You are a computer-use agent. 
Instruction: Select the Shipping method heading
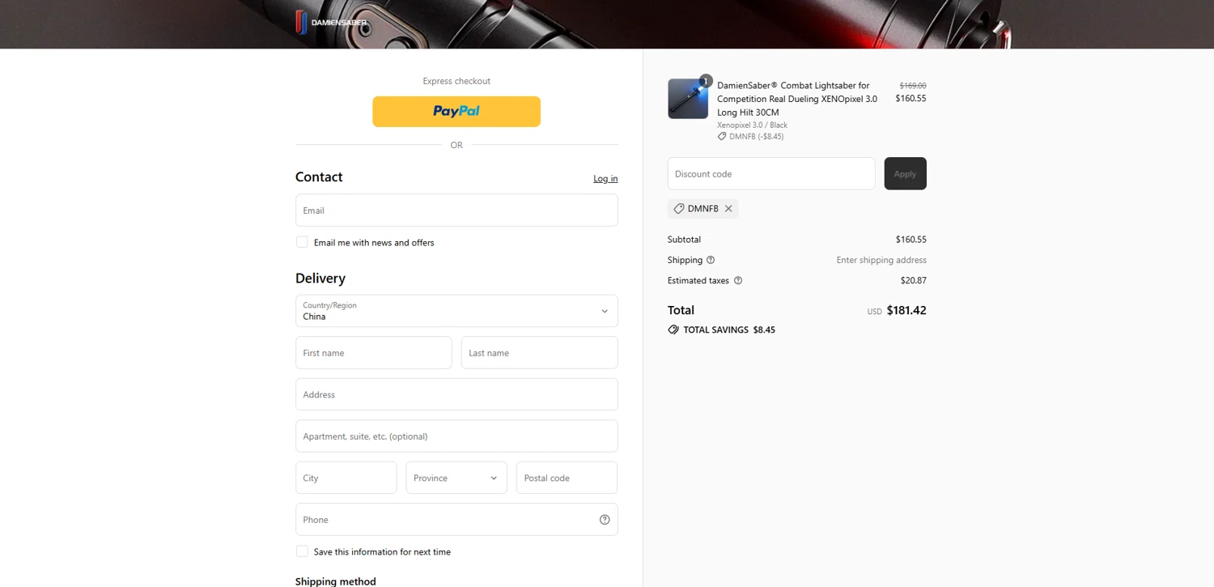pos(336,581)
